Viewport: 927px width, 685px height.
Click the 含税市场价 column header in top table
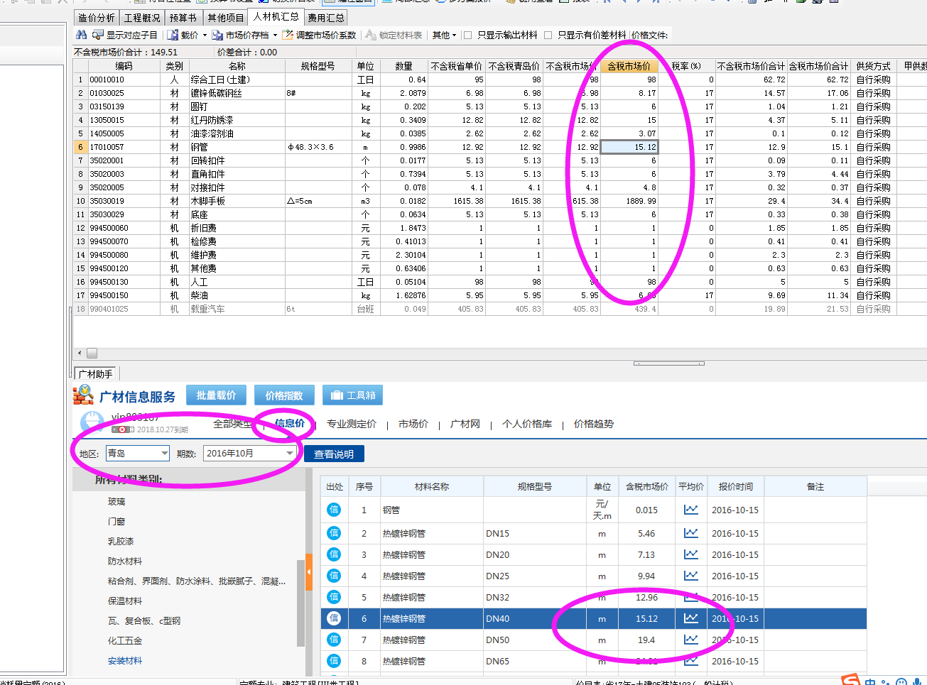629,66
